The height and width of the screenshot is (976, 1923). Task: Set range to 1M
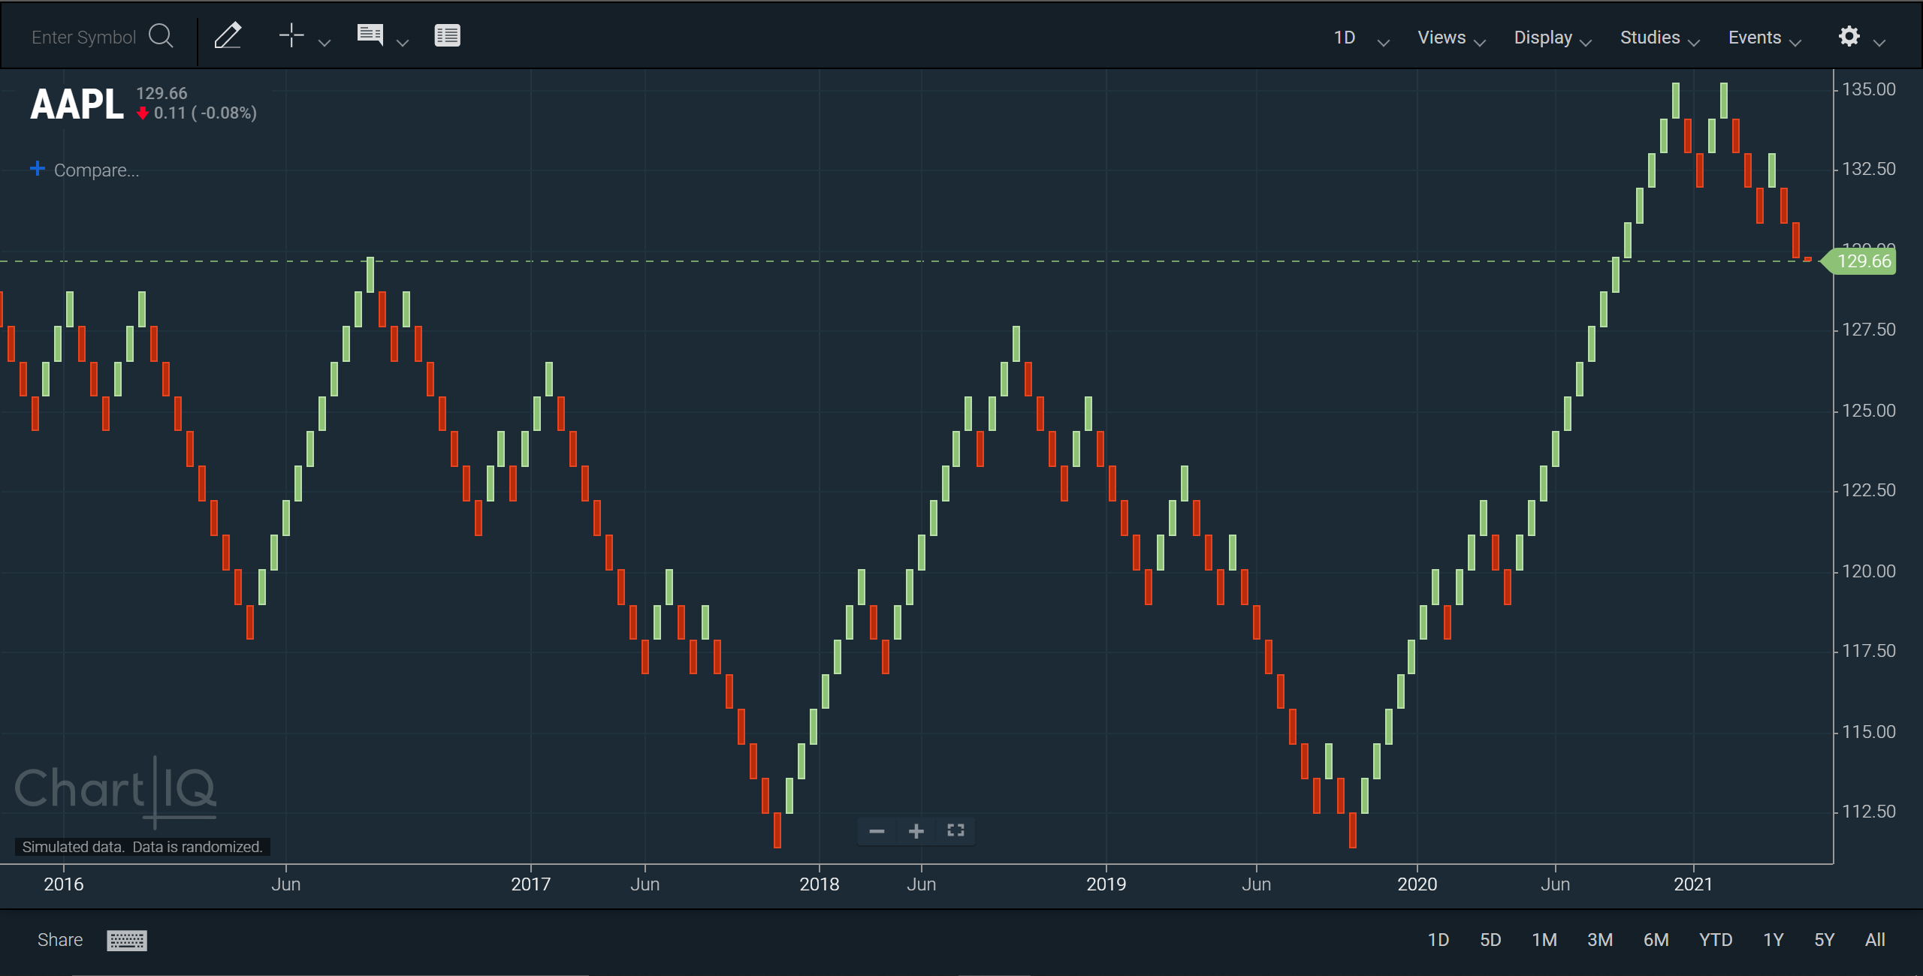click(1544, 940)
